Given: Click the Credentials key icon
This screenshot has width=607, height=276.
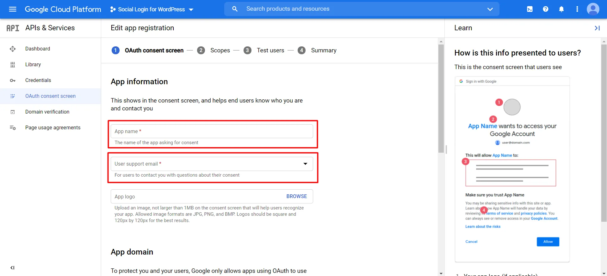Looking at the screenshot, I should [x=13, y=80].
